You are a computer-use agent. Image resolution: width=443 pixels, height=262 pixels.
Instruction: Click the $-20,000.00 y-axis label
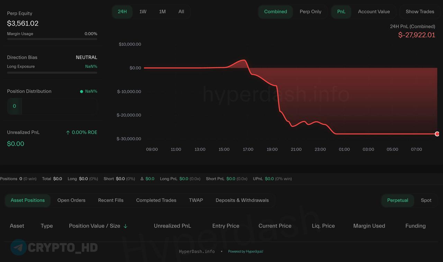coord(129,115)
